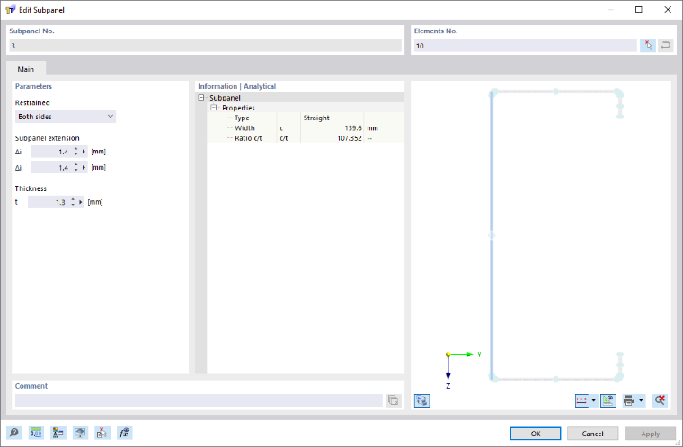Click the color and label display settings icon

58,433
